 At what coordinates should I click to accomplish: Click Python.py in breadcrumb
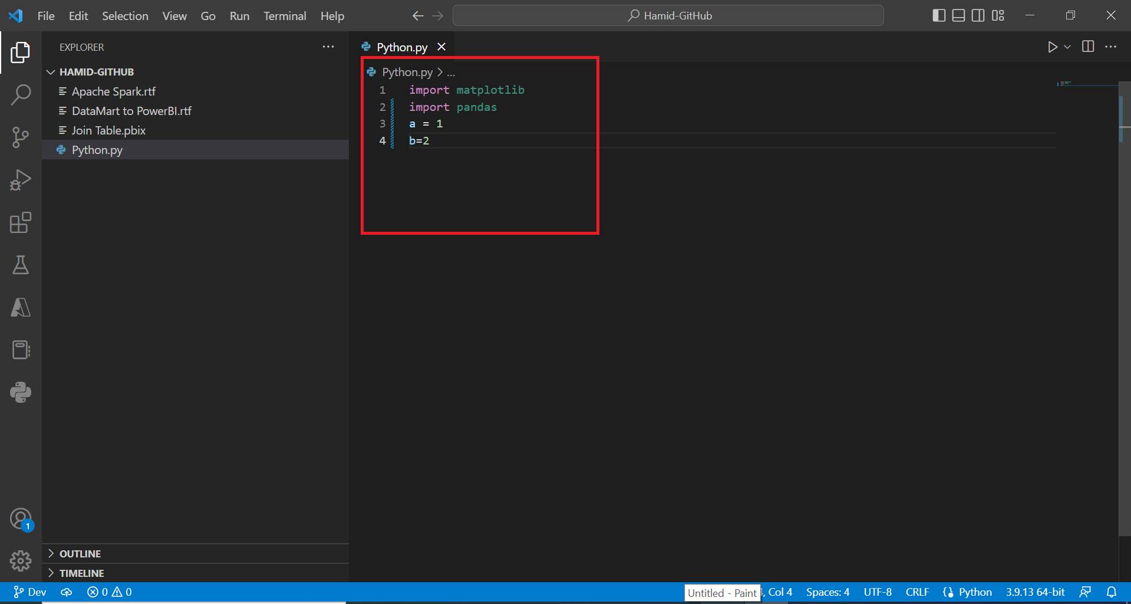(407, 72)
